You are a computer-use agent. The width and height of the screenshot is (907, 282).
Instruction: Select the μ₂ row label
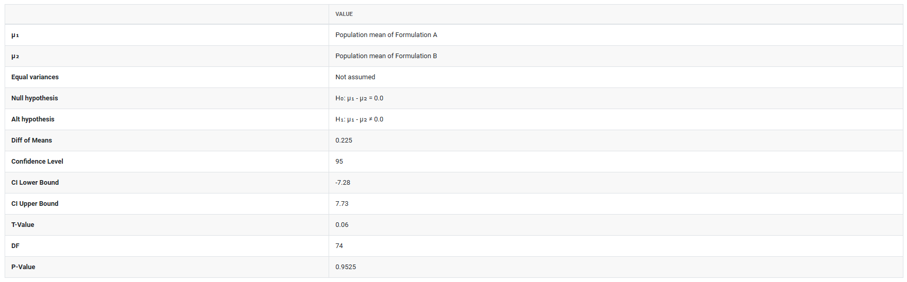15,56
